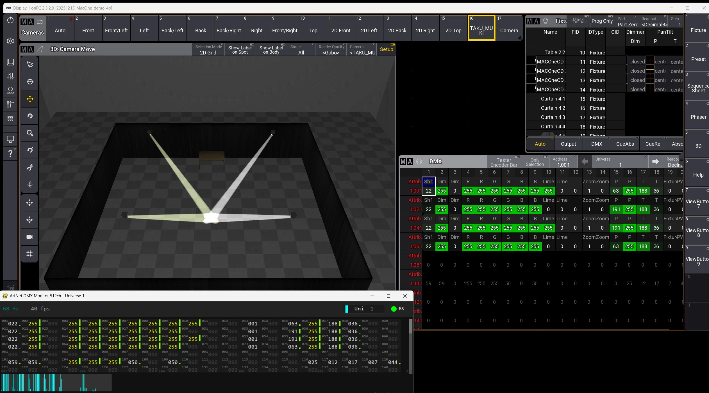Open the Camera TAKU_MUKI dropdown in 3D window

coord(362,49)
